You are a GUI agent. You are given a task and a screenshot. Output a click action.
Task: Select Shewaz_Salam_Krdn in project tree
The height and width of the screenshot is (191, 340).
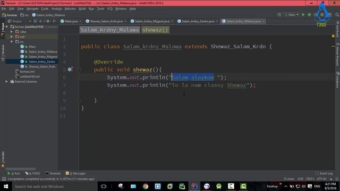[x=42, y=66]
